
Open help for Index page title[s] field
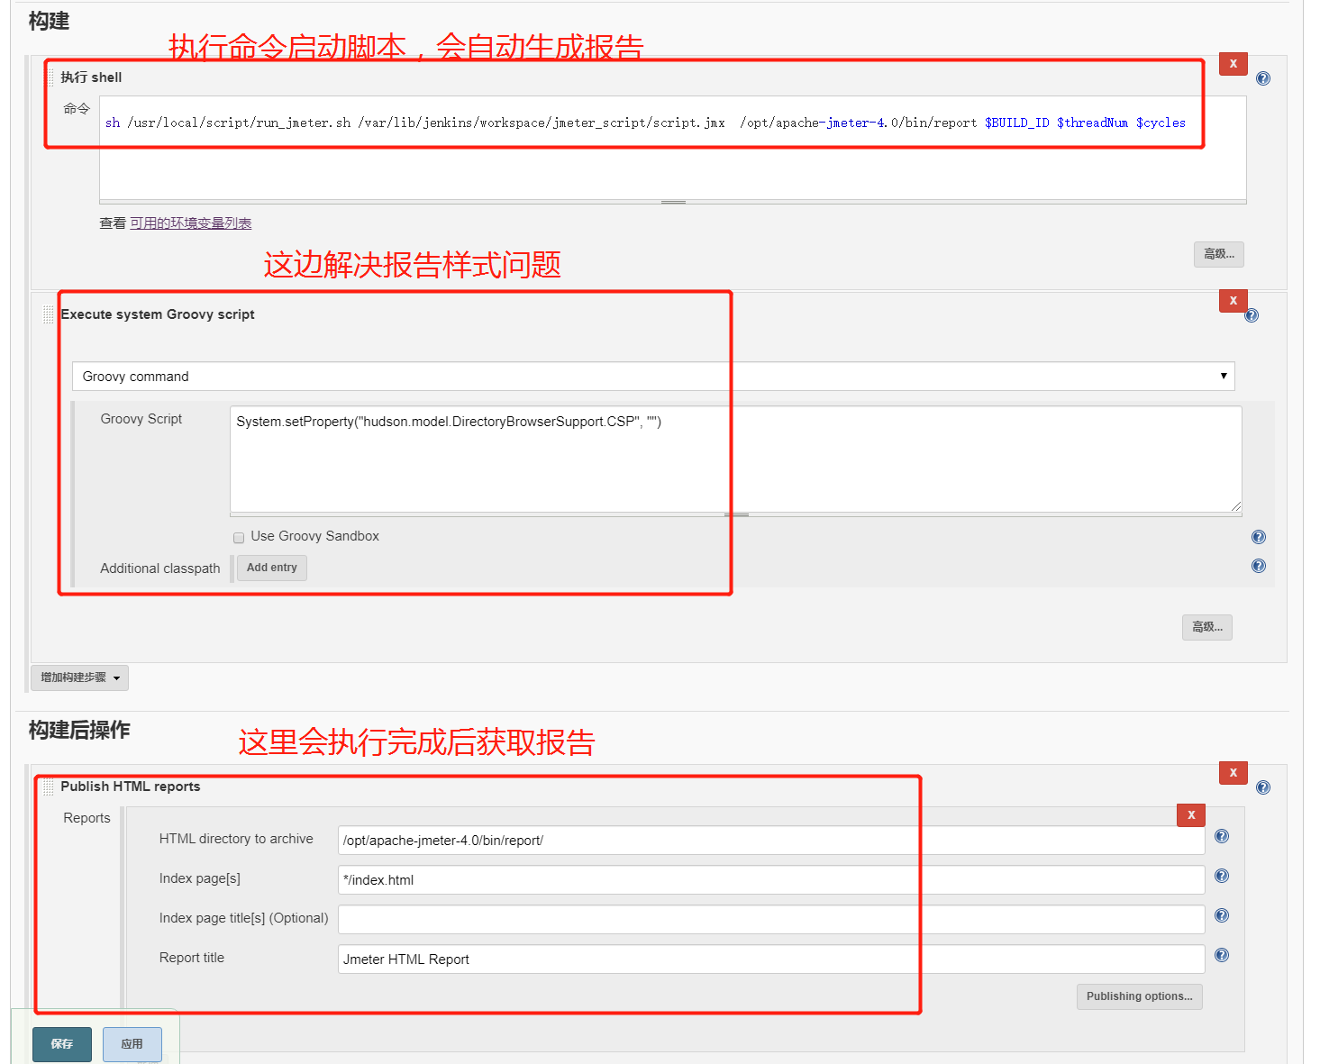1222,915
